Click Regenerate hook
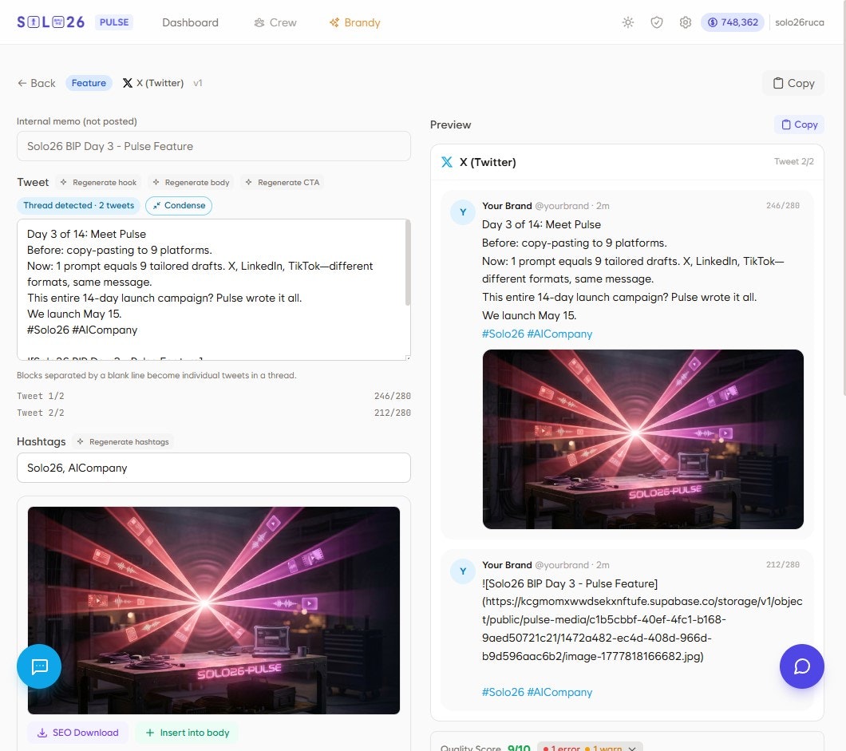846x751 pixels. [x=98, y=182]
